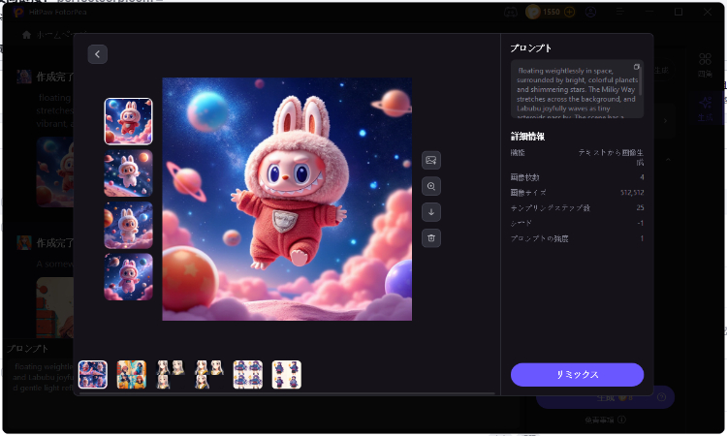
Task: Click the large Labubu preview image
Action: tap(287, 200)
